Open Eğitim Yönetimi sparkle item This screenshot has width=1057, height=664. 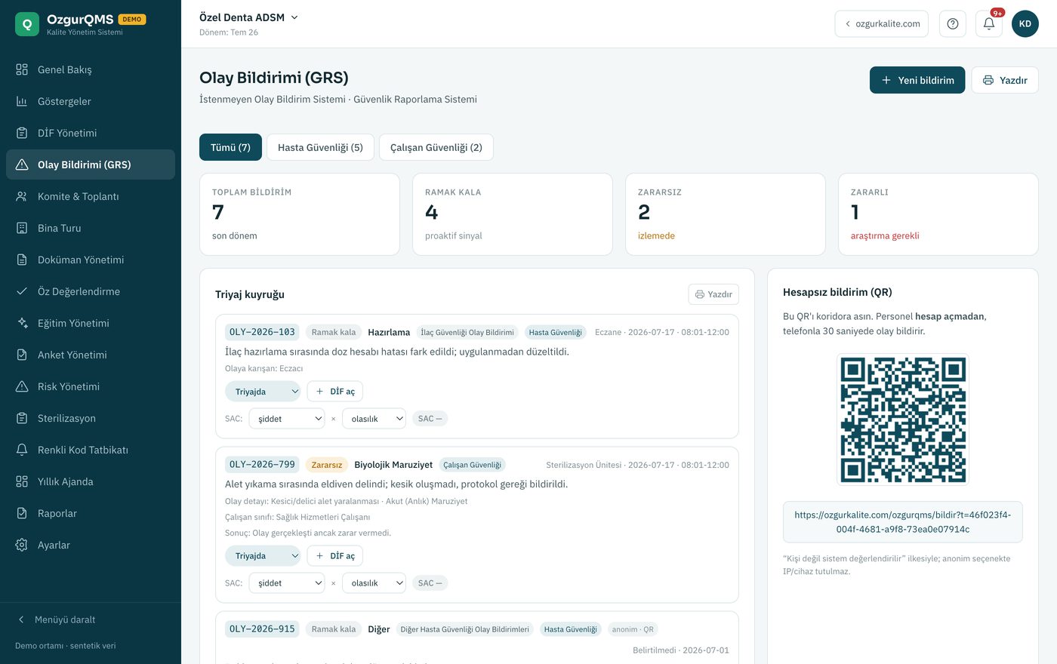click(x=91, y=323)
